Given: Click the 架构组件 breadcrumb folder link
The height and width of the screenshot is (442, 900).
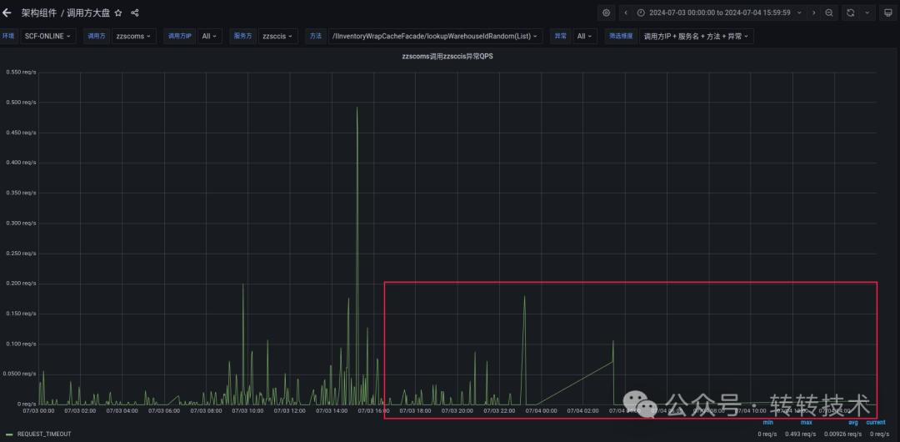Looking at the screenshot, I should (39, 13).
